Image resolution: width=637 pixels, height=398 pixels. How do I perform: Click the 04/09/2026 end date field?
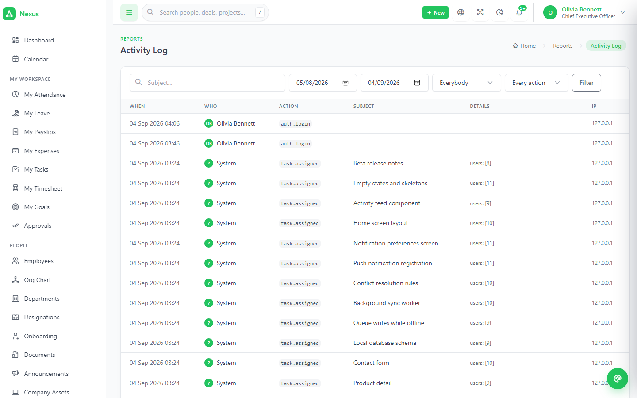pos(394,83)
